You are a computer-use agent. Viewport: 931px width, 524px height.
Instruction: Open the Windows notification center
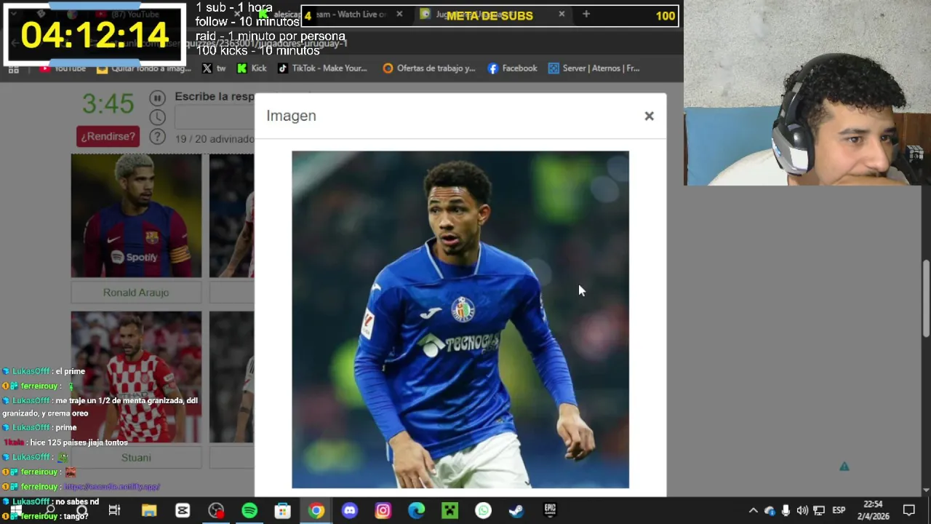[x=909, y=510]
